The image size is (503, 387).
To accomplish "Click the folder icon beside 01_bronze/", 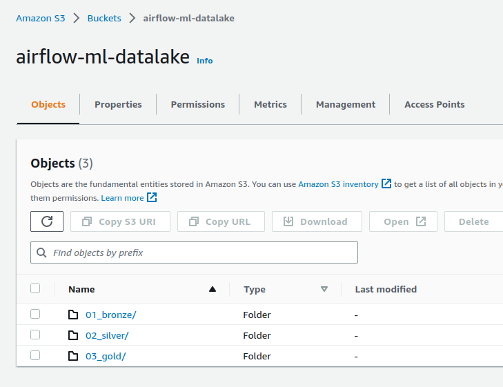I will pos(73,315).
